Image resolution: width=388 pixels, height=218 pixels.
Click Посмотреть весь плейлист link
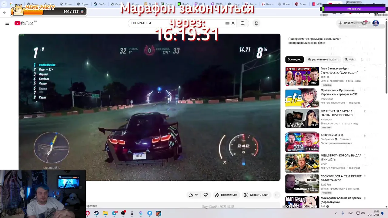336,143
